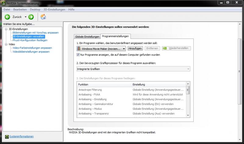
Task: Select the 'Anisotrope Filterung' row
Action: [131, 90]
